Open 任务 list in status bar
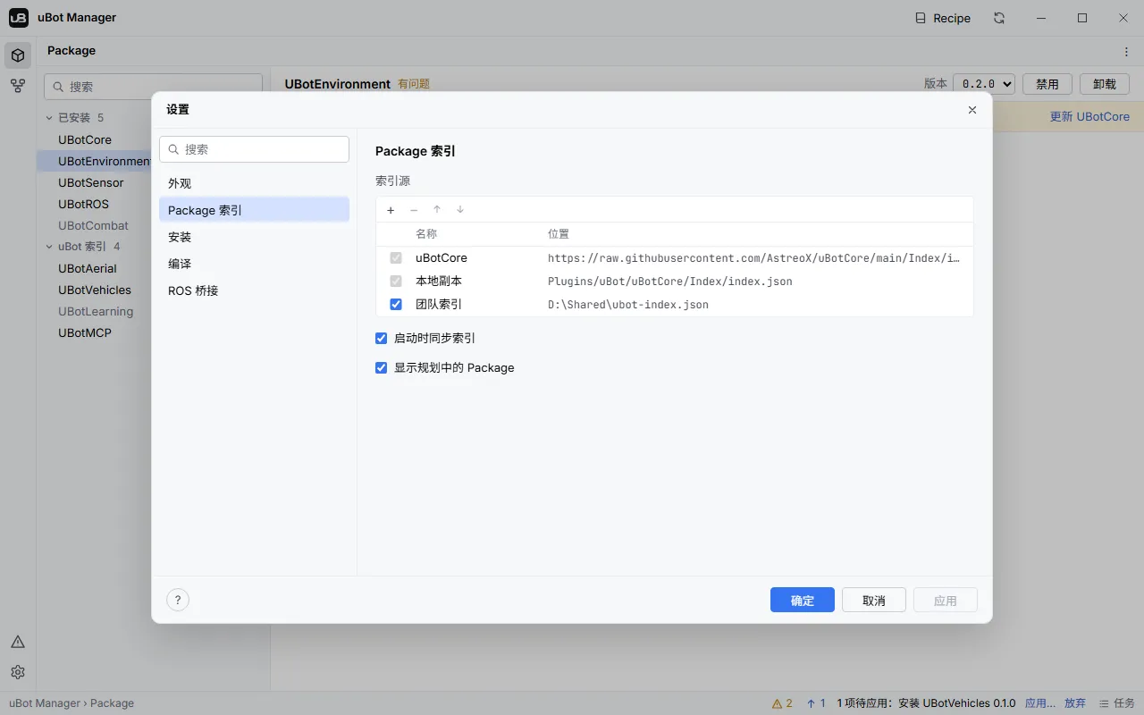 point(1116,703)
